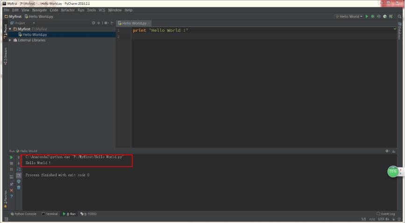Open the Database side panel

point(399,31)
